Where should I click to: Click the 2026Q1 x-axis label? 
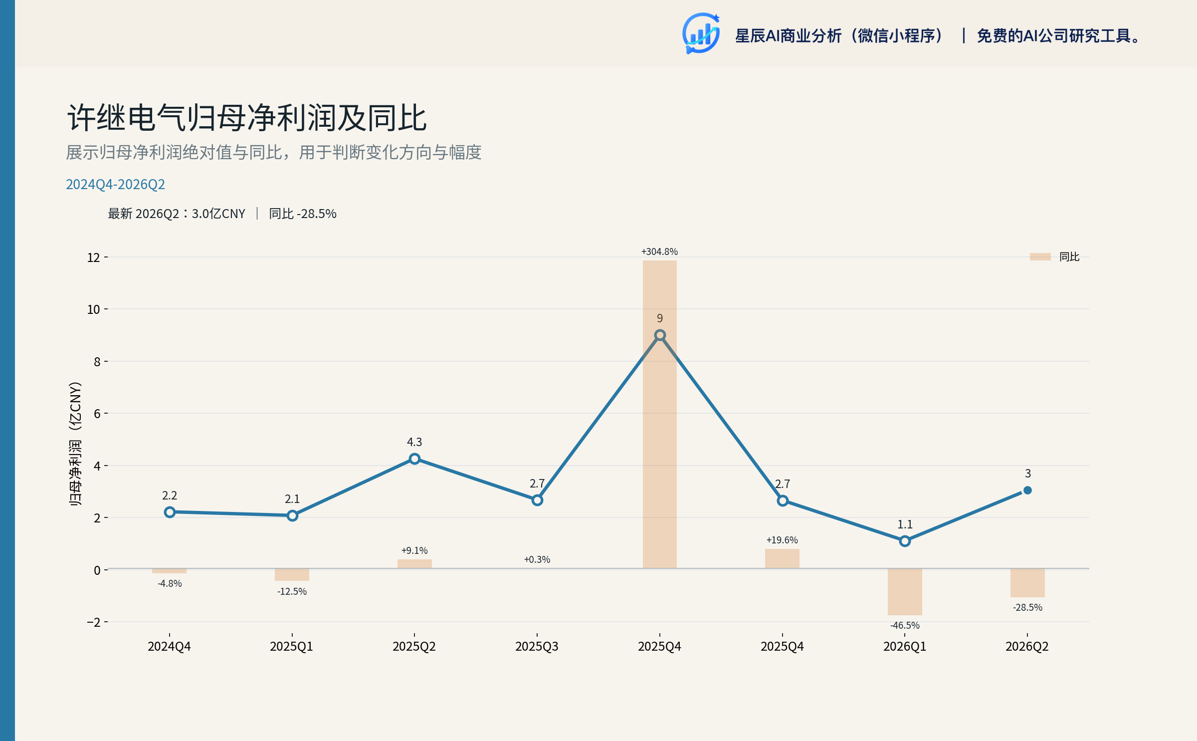tap(905, 646)
